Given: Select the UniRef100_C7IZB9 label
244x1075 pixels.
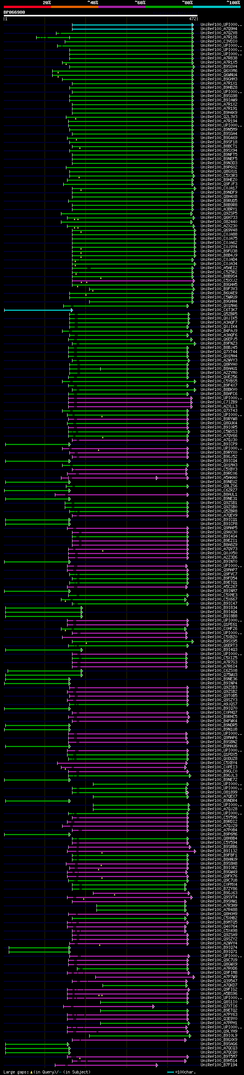Looking at the screenshot, I should click(219, 402).
